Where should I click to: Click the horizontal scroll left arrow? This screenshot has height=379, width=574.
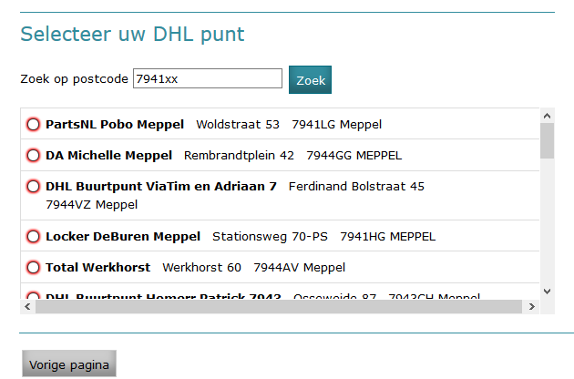pos(28,306)
